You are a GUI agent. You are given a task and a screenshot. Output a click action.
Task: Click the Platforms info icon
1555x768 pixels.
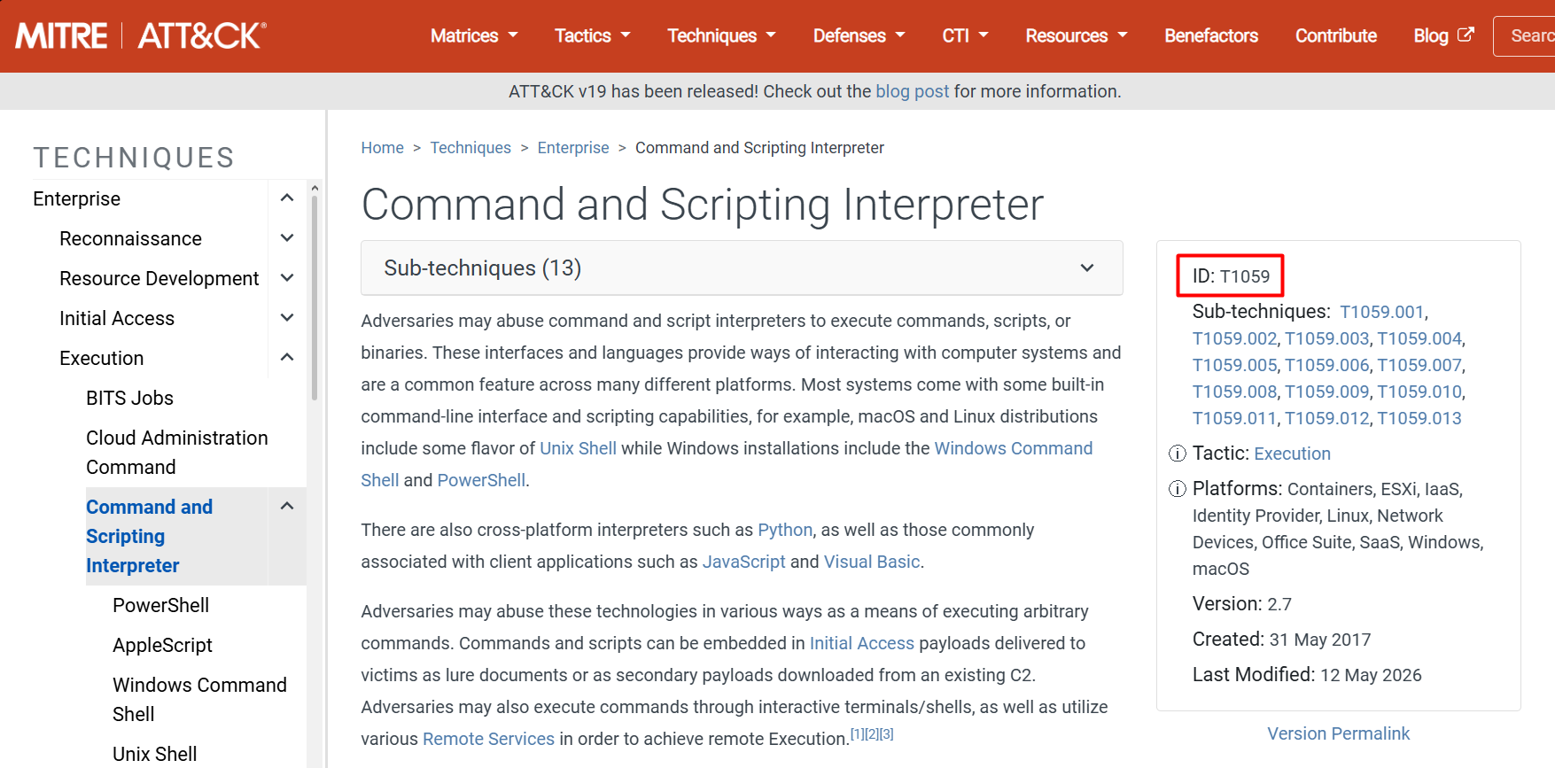click(x=1178, y=489)
